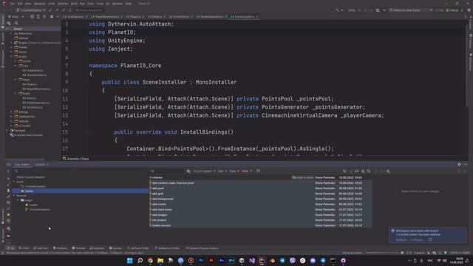This screenshot has width=473, height=266.
Task: Click the delete branch icon in the Git sidebar
Action: pos(8,191)
